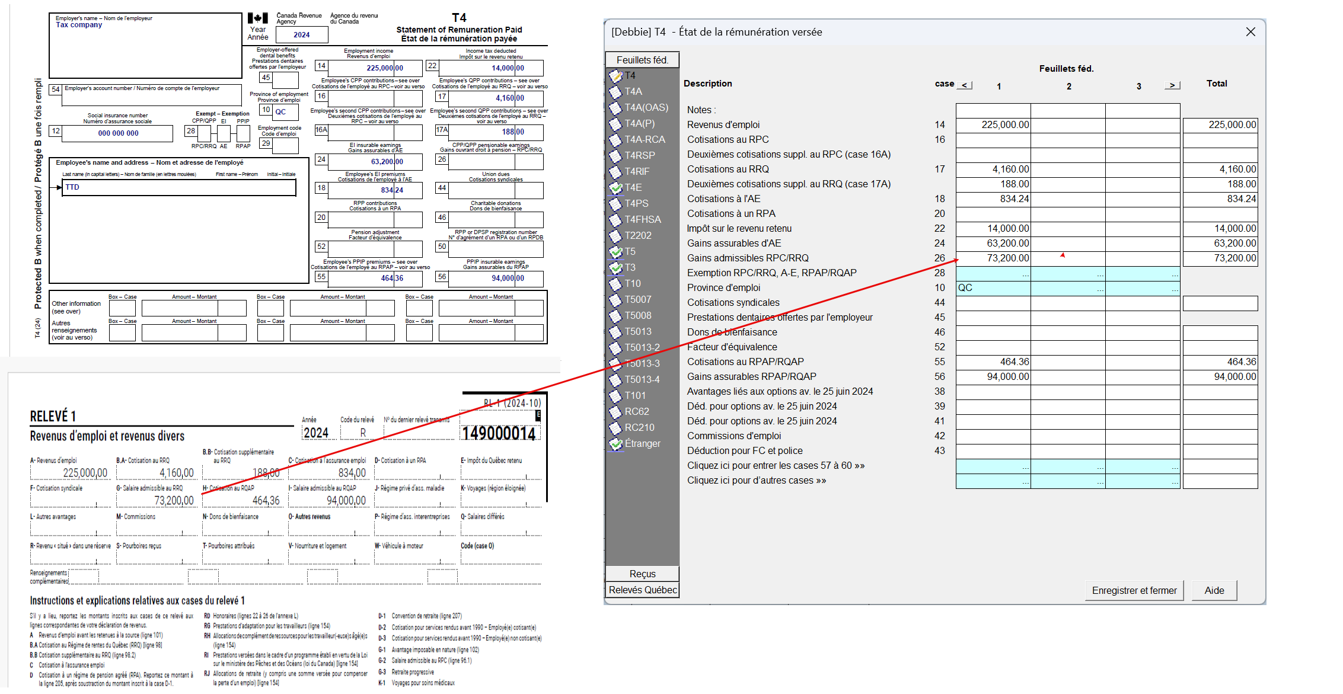Edit Cotisations à l'AE 834.24 in column 1
1343x694 pixels.
[x=993, y=199]
